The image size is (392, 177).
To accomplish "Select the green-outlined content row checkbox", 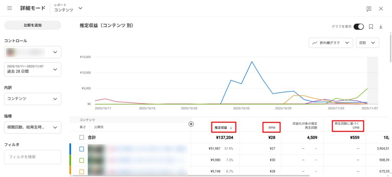I will coord(82,160).
